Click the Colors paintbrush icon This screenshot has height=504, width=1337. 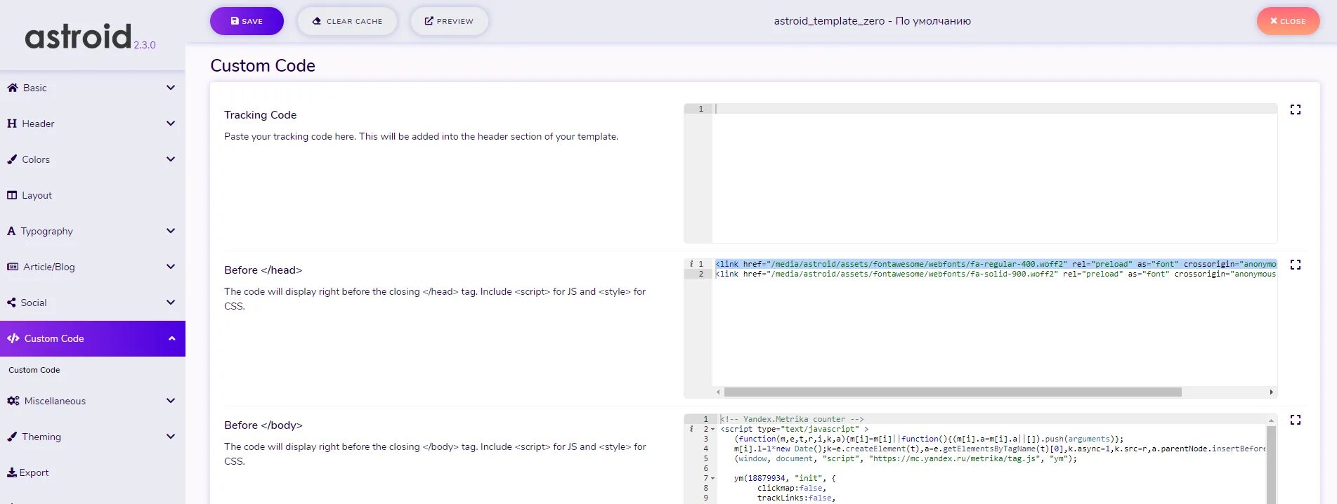pos(12,159)
